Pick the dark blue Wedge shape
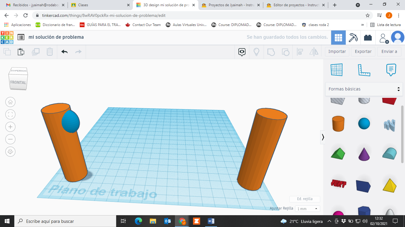The height and width of the screenshot is (227, 405). (x=363, y=186)
